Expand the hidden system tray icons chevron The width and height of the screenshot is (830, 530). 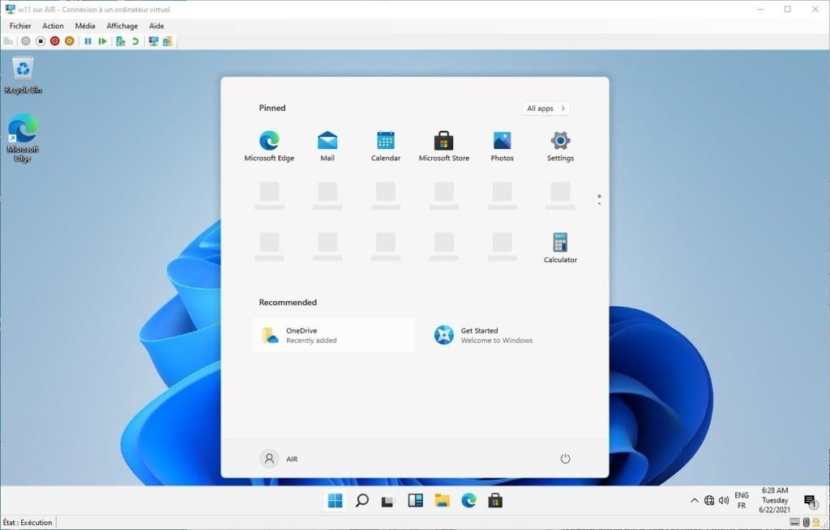[x=694, y=500]
